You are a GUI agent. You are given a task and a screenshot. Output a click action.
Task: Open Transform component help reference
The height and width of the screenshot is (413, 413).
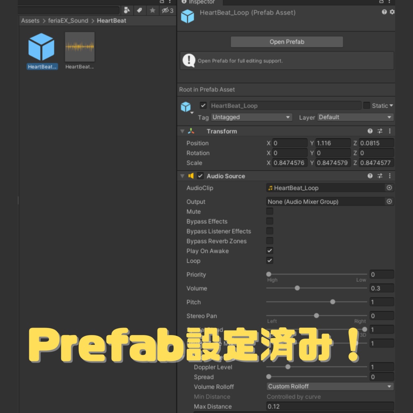pos(370,131)
